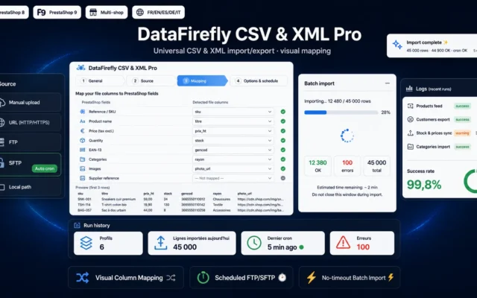The width and height of the screenshot is (477, 298).
Task: Click the green check for Product name
Action: click(x=283, y=121)
